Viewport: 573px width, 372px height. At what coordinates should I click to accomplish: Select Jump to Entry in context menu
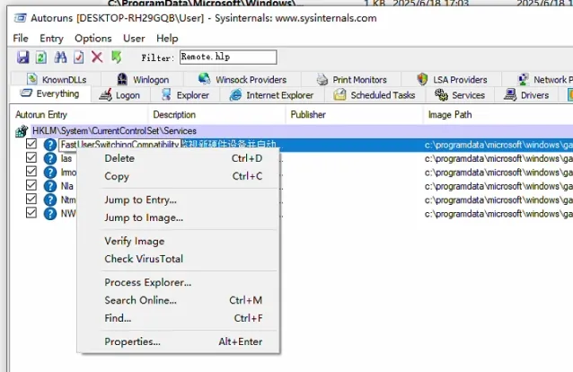pyautogui.click(x=179, y=199)
